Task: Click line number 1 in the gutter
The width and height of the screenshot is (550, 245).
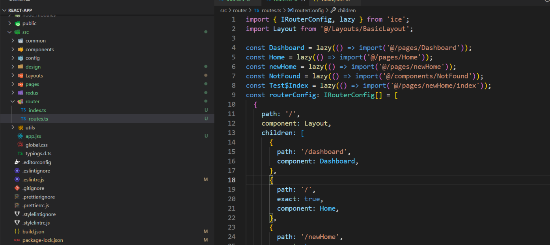Action: click(234, 19)
